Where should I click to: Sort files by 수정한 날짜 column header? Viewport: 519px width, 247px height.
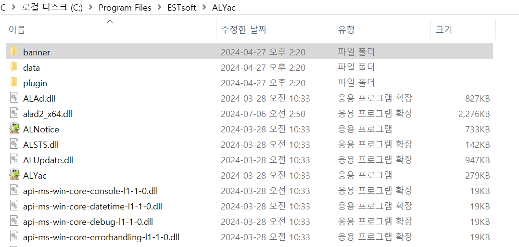243,30
